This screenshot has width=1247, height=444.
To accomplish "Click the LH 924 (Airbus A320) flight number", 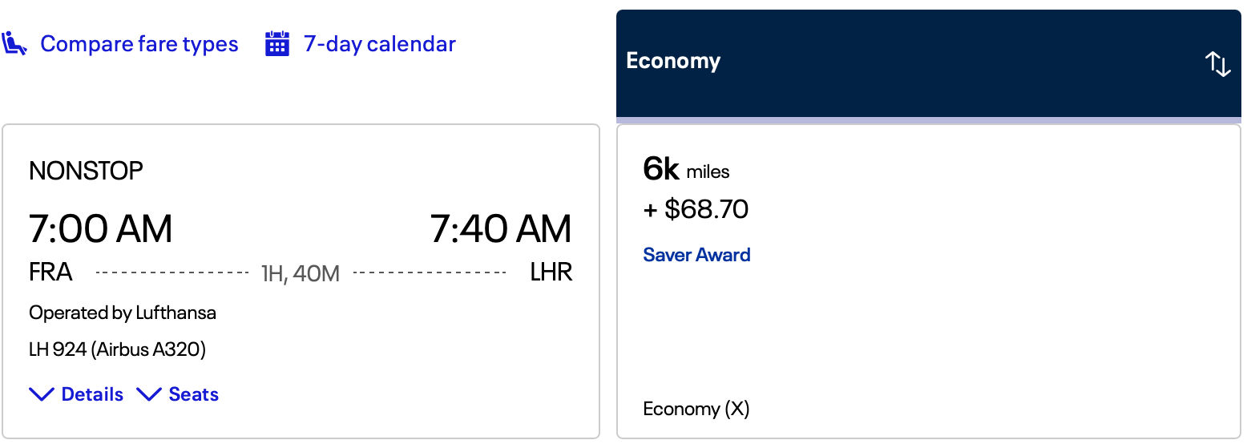I will (117, 349).
